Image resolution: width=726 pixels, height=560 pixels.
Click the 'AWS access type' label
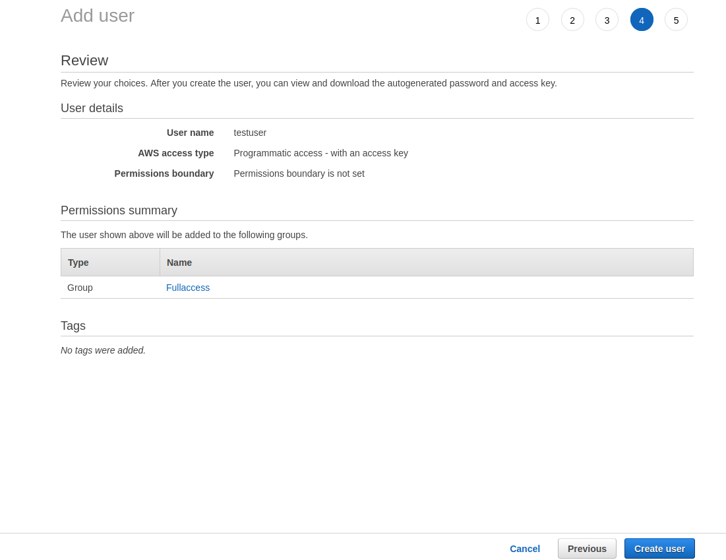176,153
